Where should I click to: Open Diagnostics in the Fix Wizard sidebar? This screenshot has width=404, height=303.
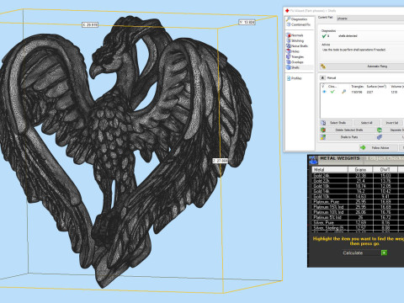[296, 19]
